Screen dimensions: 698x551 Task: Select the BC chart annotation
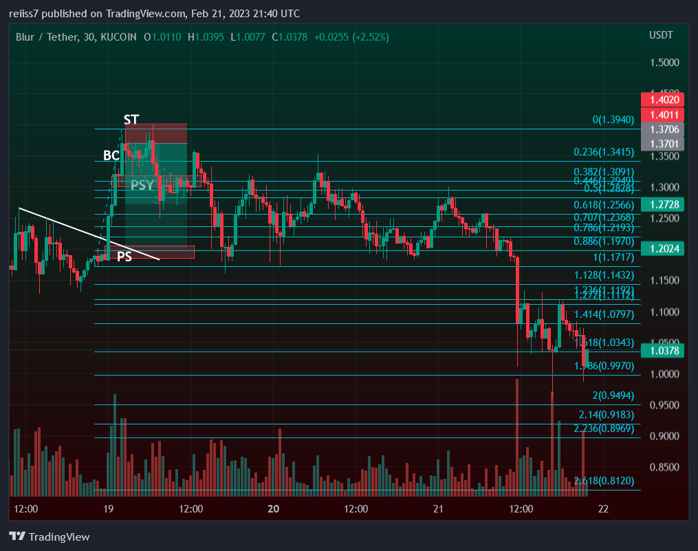pyautogui.click(x=111, y=155)
